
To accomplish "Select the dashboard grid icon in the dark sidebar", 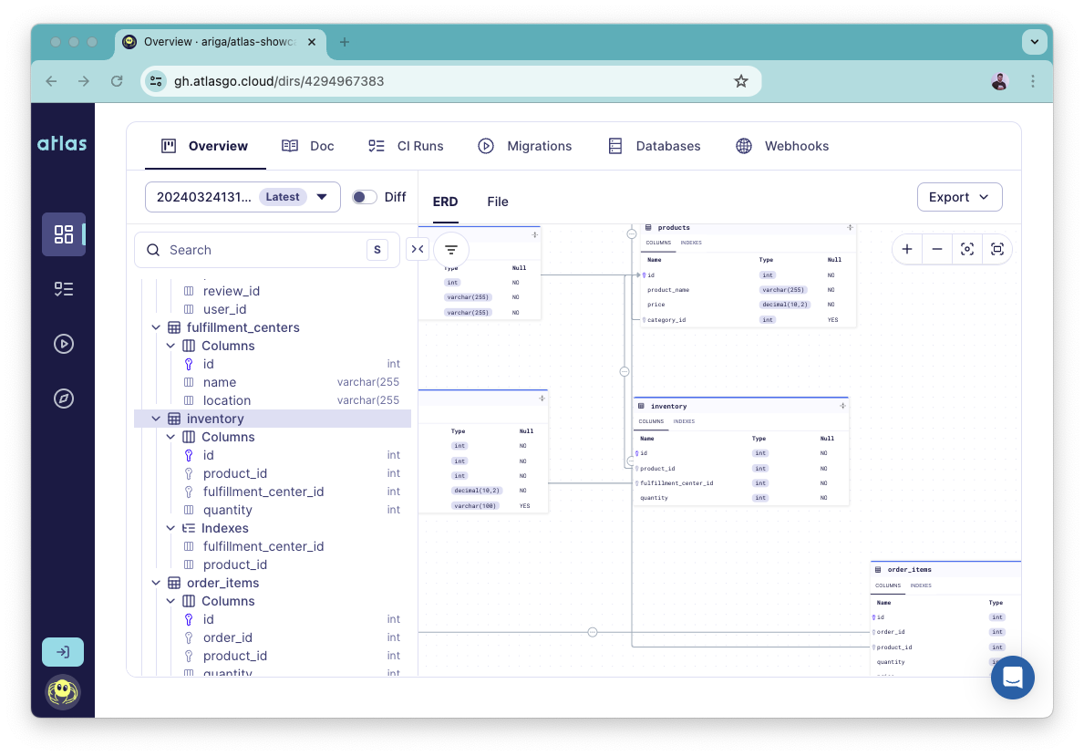I will pos(64,234).
